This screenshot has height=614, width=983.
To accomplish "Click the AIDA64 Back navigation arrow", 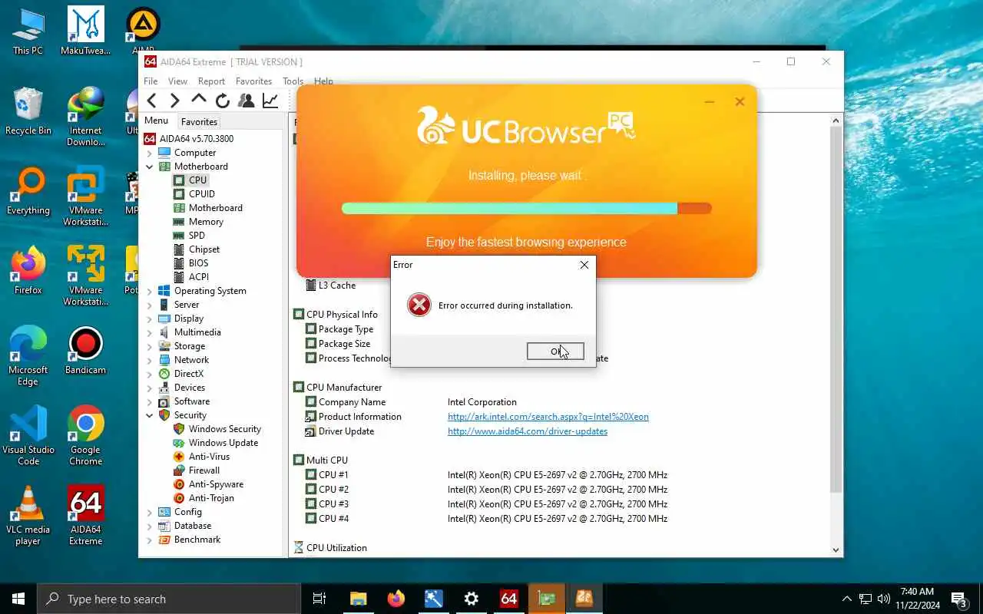I will point(152,101).
